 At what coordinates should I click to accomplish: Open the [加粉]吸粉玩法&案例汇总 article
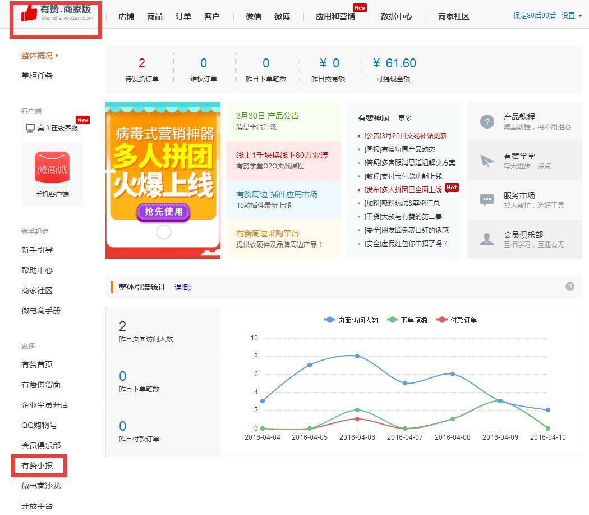click(402, 203)
